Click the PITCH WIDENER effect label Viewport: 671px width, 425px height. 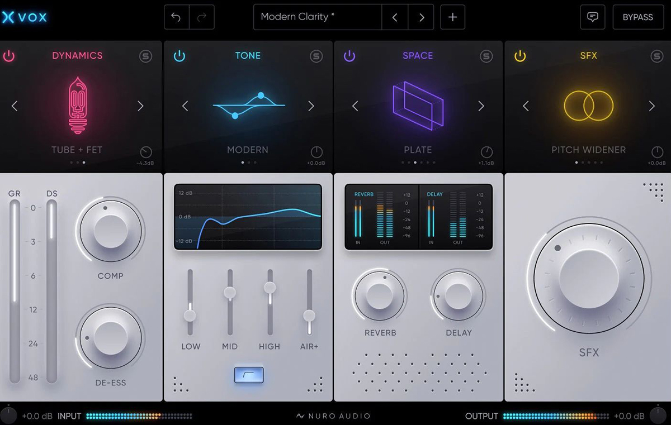point(589,150)
